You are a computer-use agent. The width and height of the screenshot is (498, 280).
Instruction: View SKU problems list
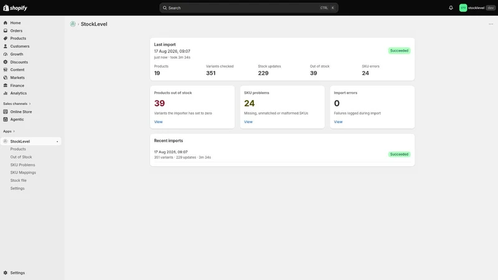248,122
